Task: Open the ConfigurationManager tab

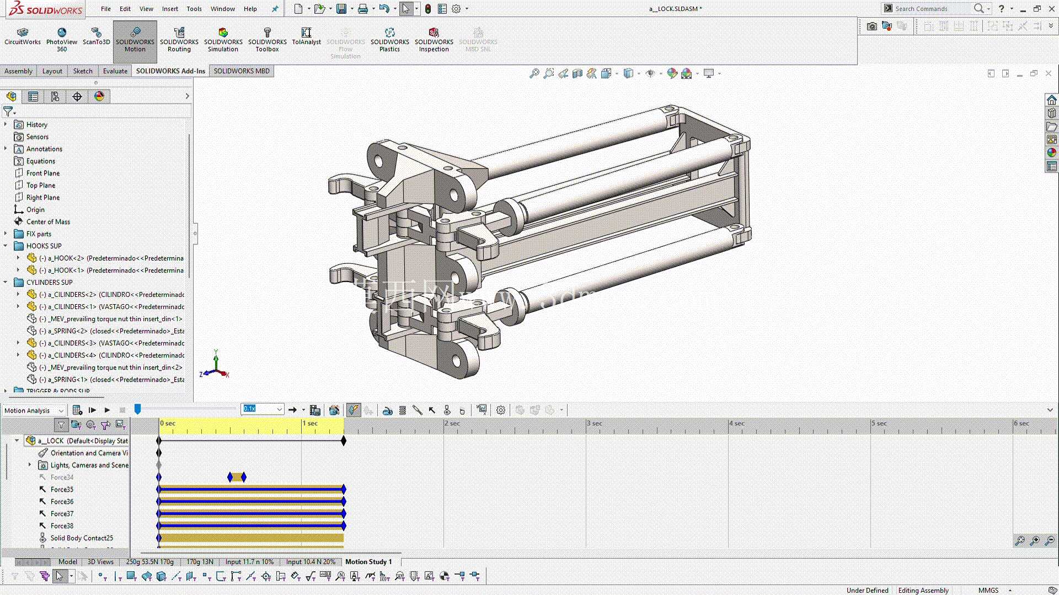Action: coord(55,96)
